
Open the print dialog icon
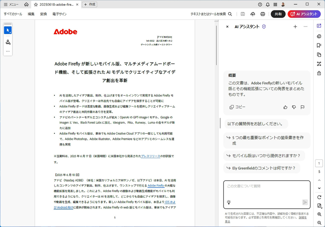pos(262,14)
